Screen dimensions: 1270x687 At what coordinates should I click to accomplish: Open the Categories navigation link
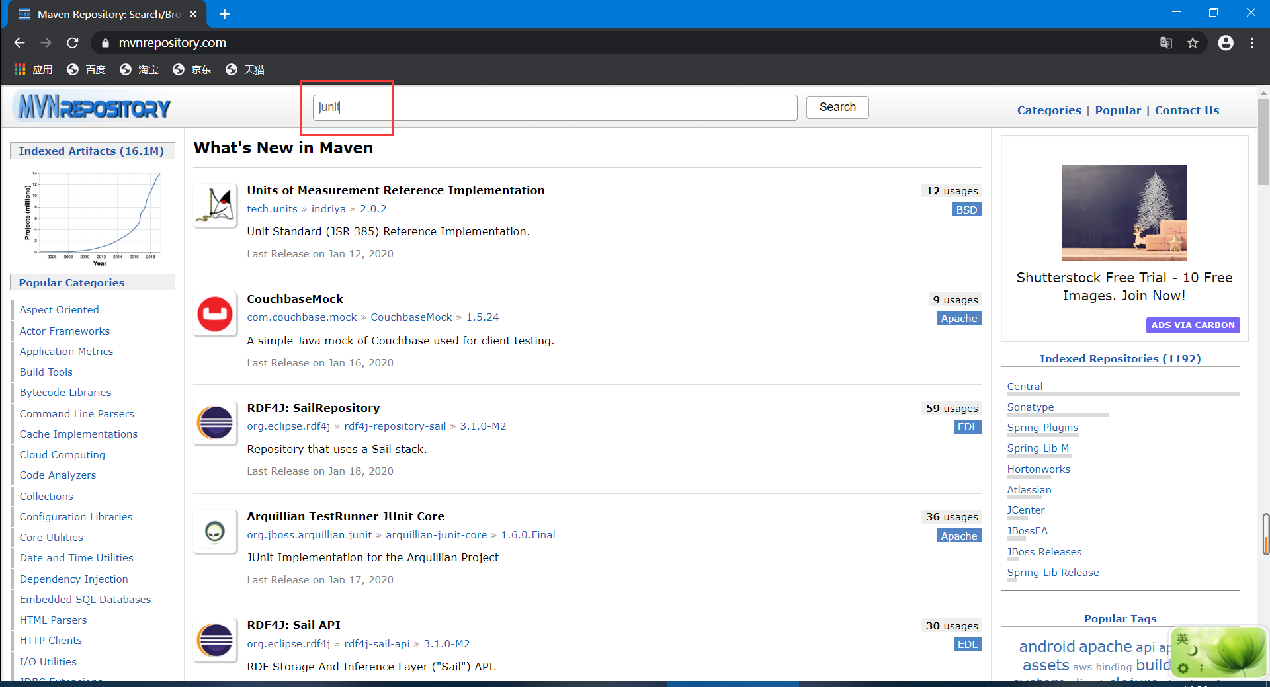[1049, 110]
